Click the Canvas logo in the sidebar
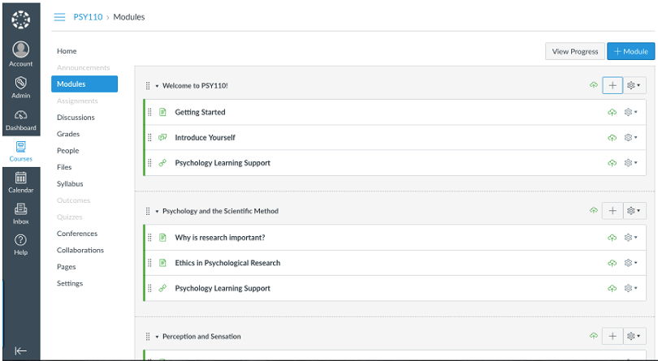 (x=20, y=19)
